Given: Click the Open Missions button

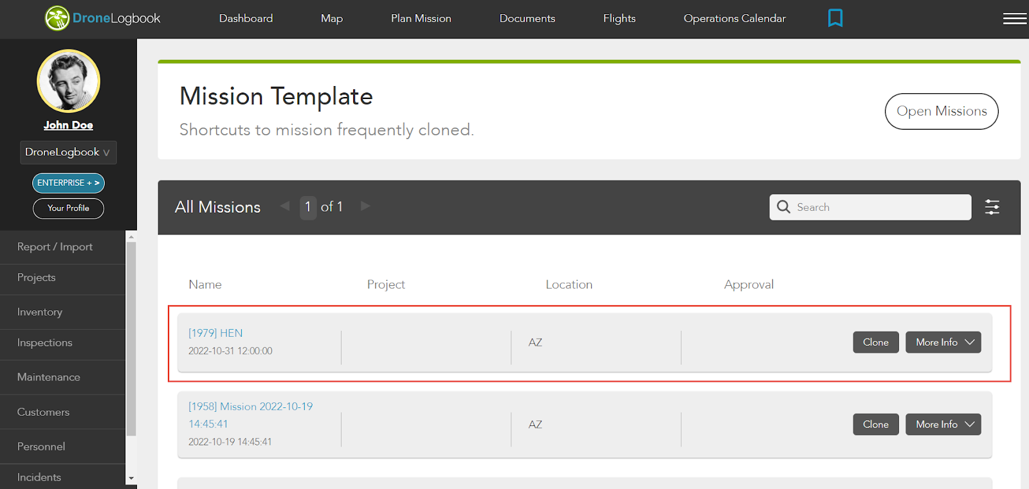Looking at the screenshot, I should click(942, 111).
